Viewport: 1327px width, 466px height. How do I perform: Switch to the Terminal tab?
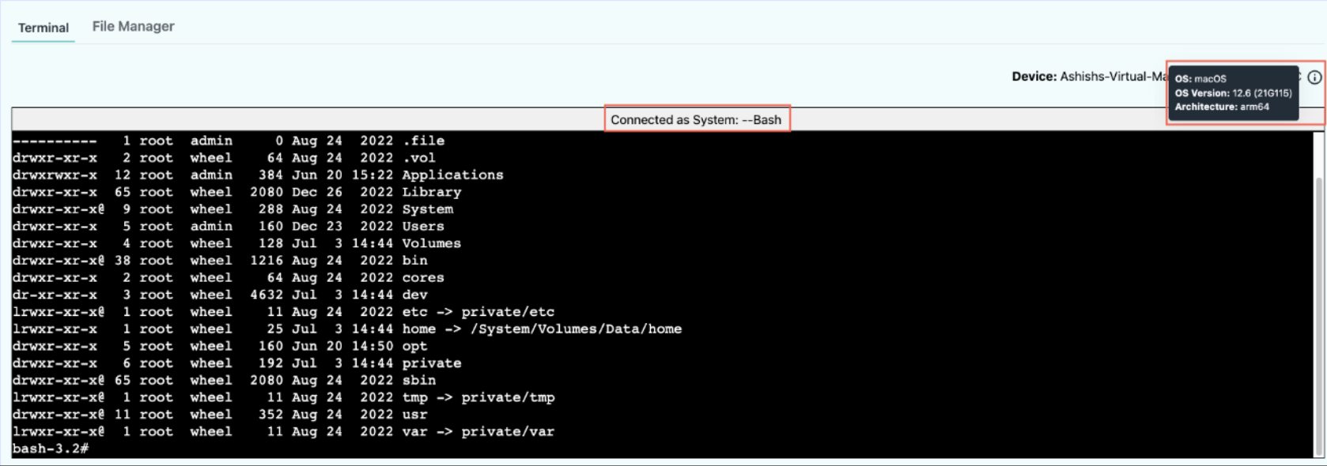tap(43, 28)
